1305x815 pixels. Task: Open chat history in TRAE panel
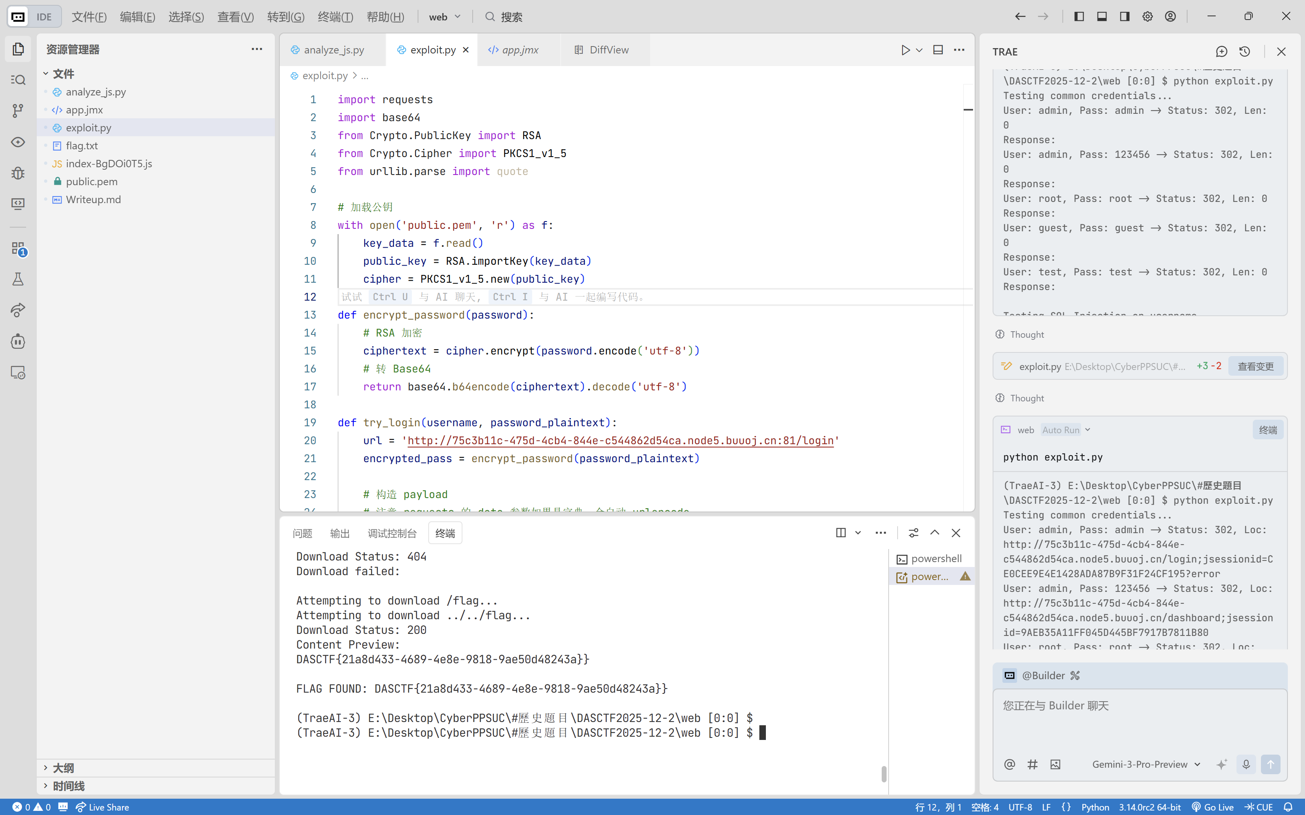coord(1245,52)
